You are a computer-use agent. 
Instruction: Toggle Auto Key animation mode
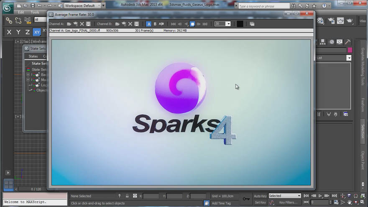pyautogui.click(x=260, y=196)
